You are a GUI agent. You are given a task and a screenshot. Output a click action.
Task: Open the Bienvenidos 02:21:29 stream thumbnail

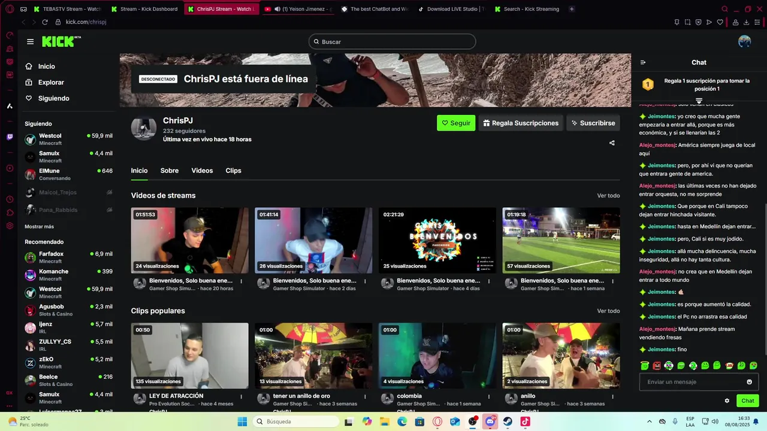pyautogui.click(x=437, y=241)
